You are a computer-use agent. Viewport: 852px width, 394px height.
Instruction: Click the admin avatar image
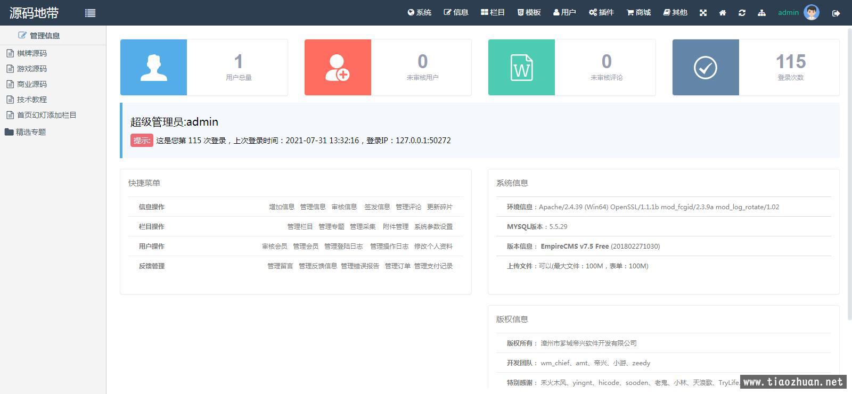click(811, 12)
